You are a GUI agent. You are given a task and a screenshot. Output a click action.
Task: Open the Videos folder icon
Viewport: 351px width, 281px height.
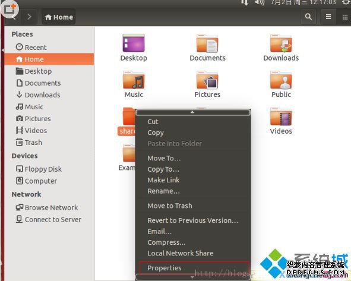(281, 116)
